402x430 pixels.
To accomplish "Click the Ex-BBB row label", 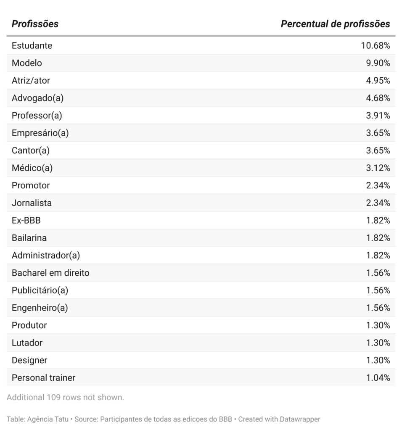I will click(26, 221).
